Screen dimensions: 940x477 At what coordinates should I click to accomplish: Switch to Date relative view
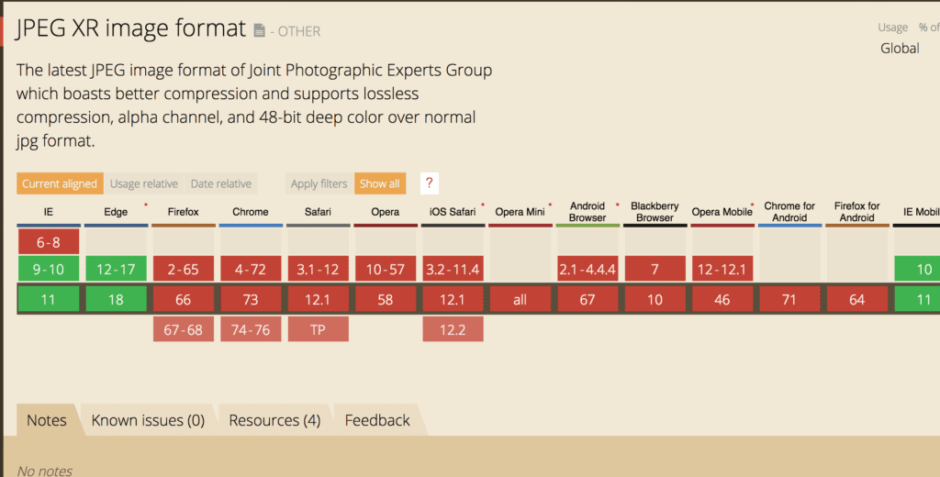pyautogui.click(x=220, y=183)
